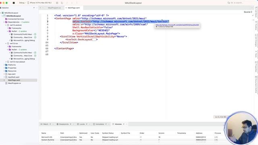Open AppShell.xaml in the solution tree
258x145 pixels.
point(14,77)
